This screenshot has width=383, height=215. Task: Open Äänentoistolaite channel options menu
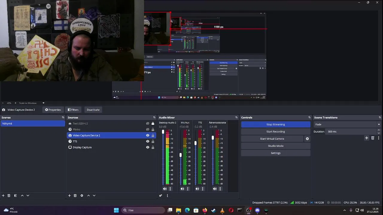(220, 189)
